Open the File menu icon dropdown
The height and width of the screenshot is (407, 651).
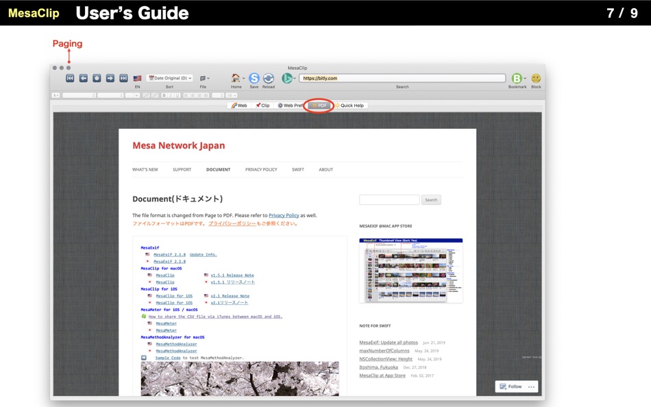pyautogui.click(x=204, y=78)
